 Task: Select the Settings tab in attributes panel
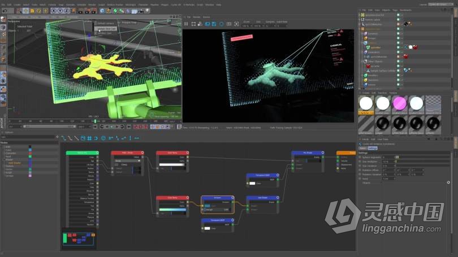[x=373, y=148]
